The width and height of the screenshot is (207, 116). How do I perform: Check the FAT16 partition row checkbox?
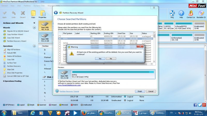[60, 43]
